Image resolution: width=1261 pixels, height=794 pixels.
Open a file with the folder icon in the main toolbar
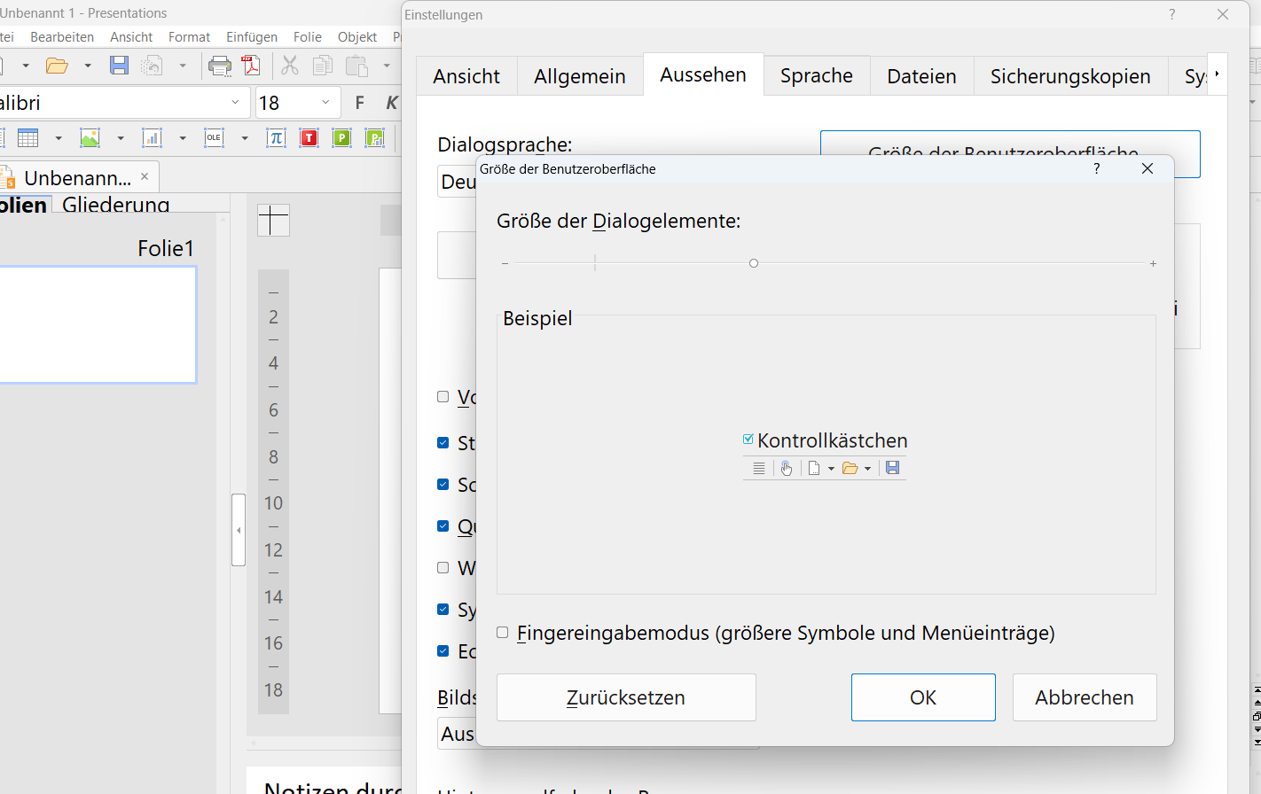pyautogui.click(x=57, y=66)
